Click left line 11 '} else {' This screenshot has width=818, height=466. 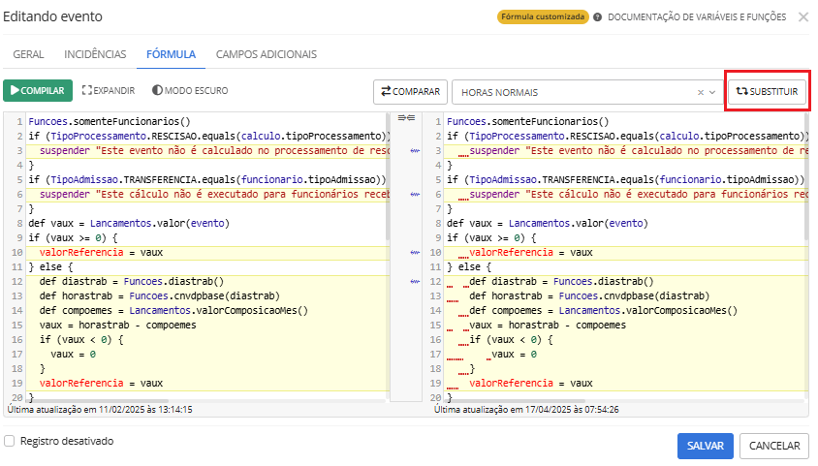pos(50,266)
